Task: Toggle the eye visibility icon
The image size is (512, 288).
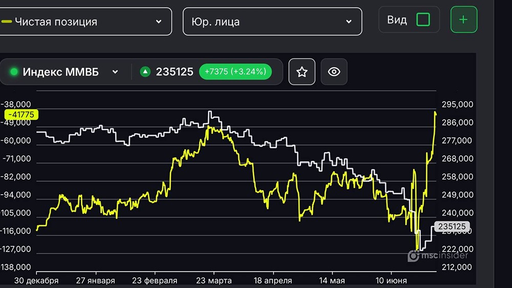Action: pos(334,72)
